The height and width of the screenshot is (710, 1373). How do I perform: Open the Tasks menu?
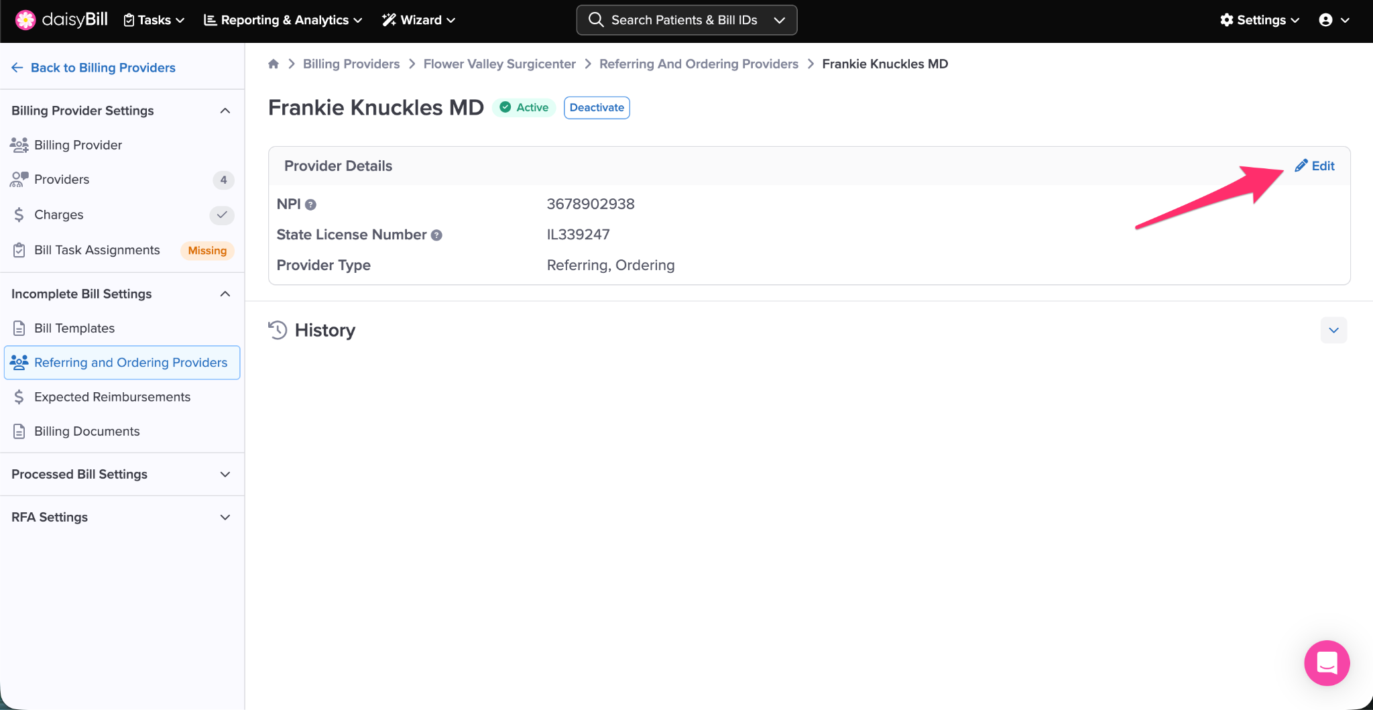(154, 20)
